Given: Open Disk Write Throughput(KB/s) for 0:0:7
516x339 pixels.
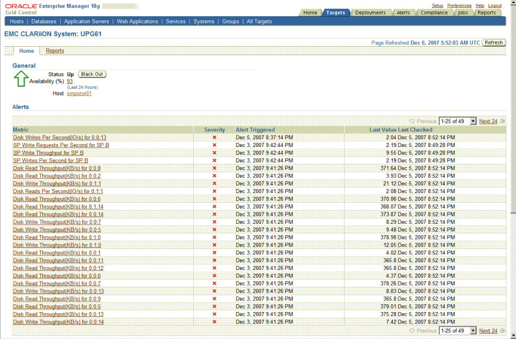Looking at the screenshot, I should tap(57, 222).
